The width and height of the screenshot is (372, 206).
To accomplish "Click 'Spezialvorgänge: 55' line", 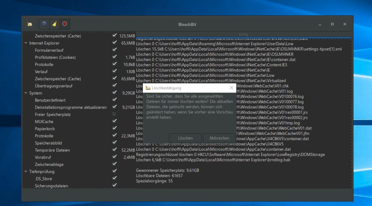I will coord(154,181).
